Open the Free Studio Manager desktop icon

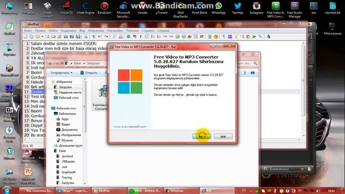click(294, 10)
